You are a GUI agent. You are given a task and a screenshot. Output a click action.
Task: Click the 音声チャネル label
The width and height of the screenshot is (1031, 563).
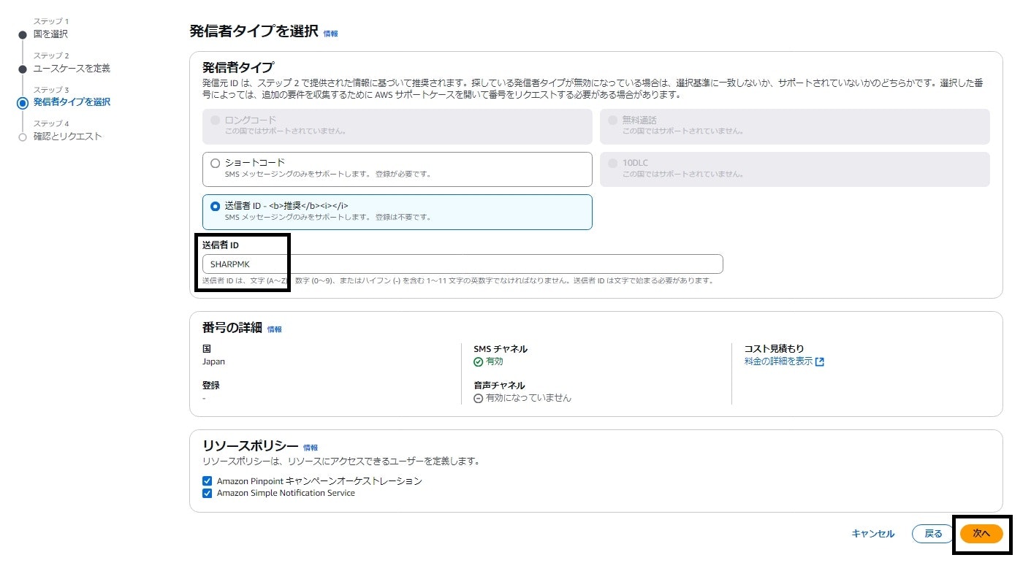(x=499, y=386)
